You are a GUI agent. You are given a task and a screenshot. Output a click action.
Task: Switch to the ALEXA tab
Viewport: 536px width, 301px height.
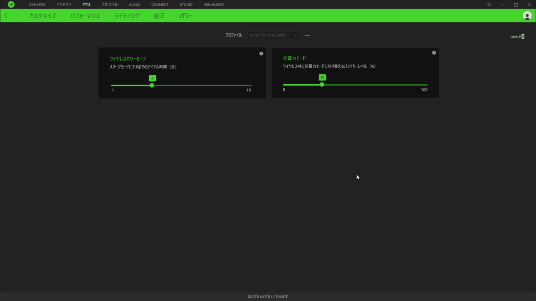(134, 4)
